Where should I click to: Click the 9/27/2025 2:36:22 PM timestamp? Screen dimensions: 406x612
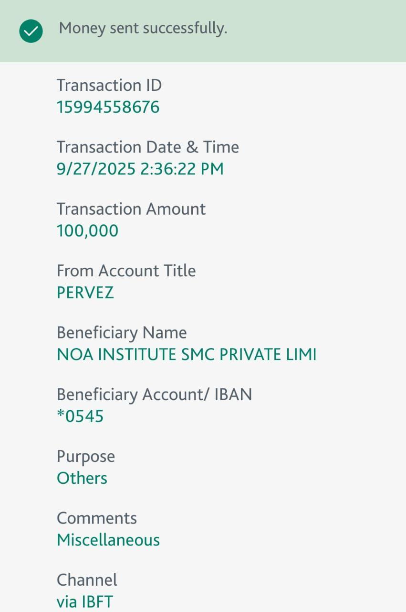click(140, 169)
